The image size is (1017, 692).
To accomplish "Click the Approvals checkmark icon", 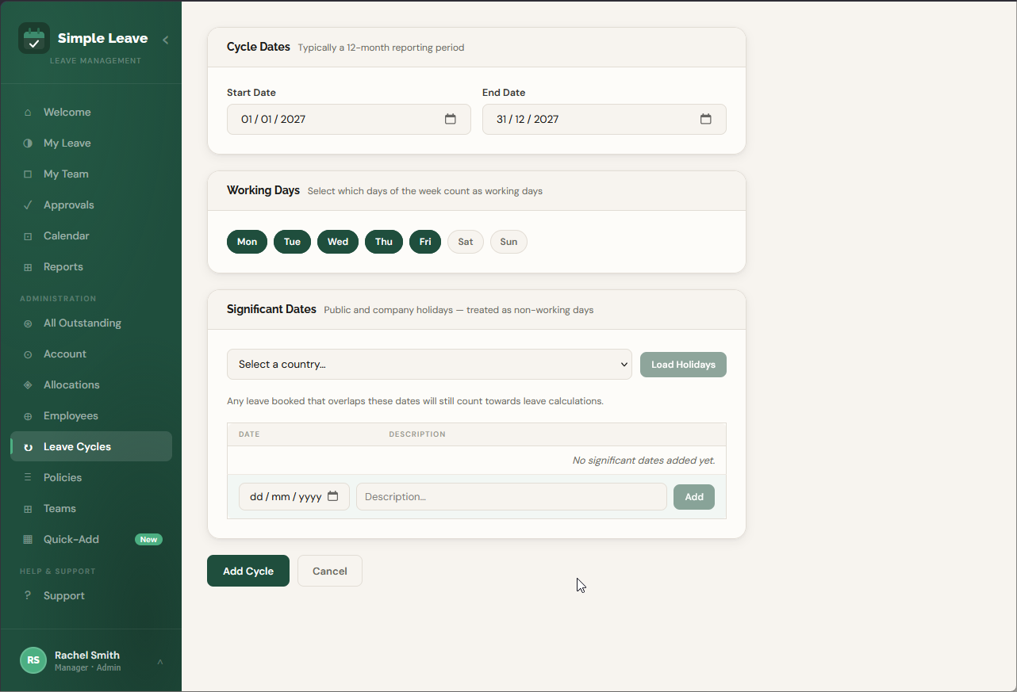I will point(28,205).
